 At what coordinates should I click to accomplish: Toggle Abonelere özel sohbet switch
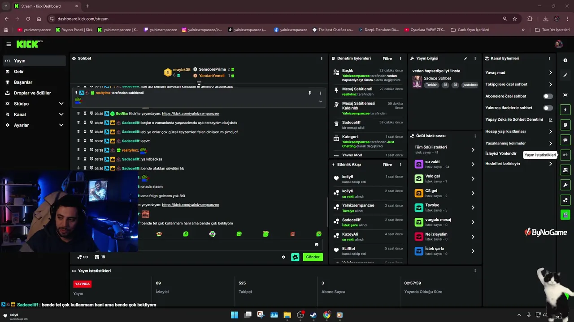(548, 96)
